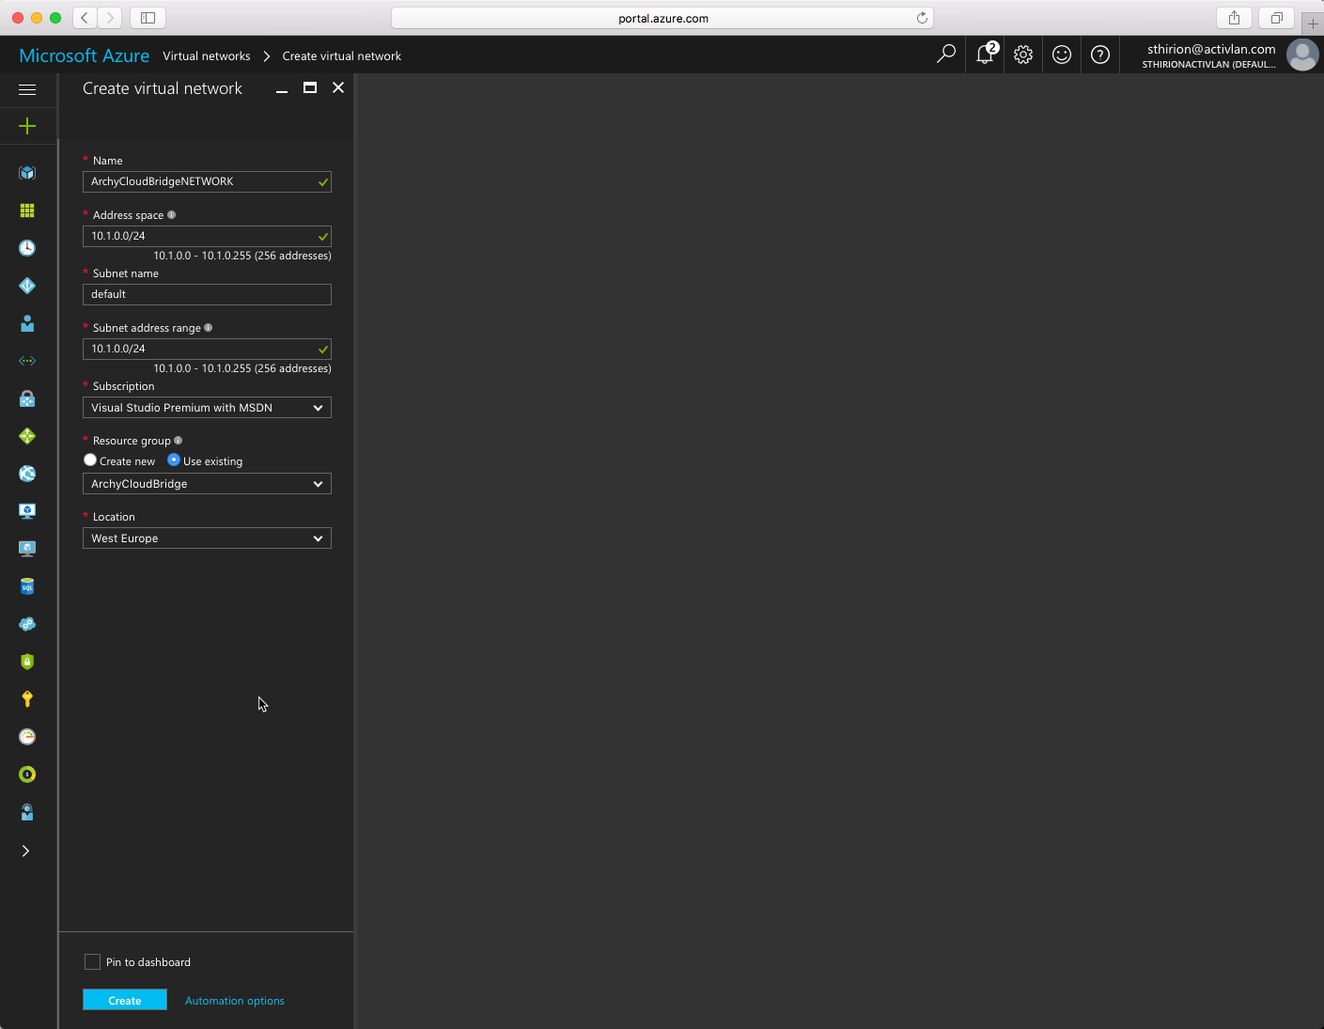The width and height of the screenshot is (1324, 1029).
Task: Click the blue Create button
Action: (125, 1000)
